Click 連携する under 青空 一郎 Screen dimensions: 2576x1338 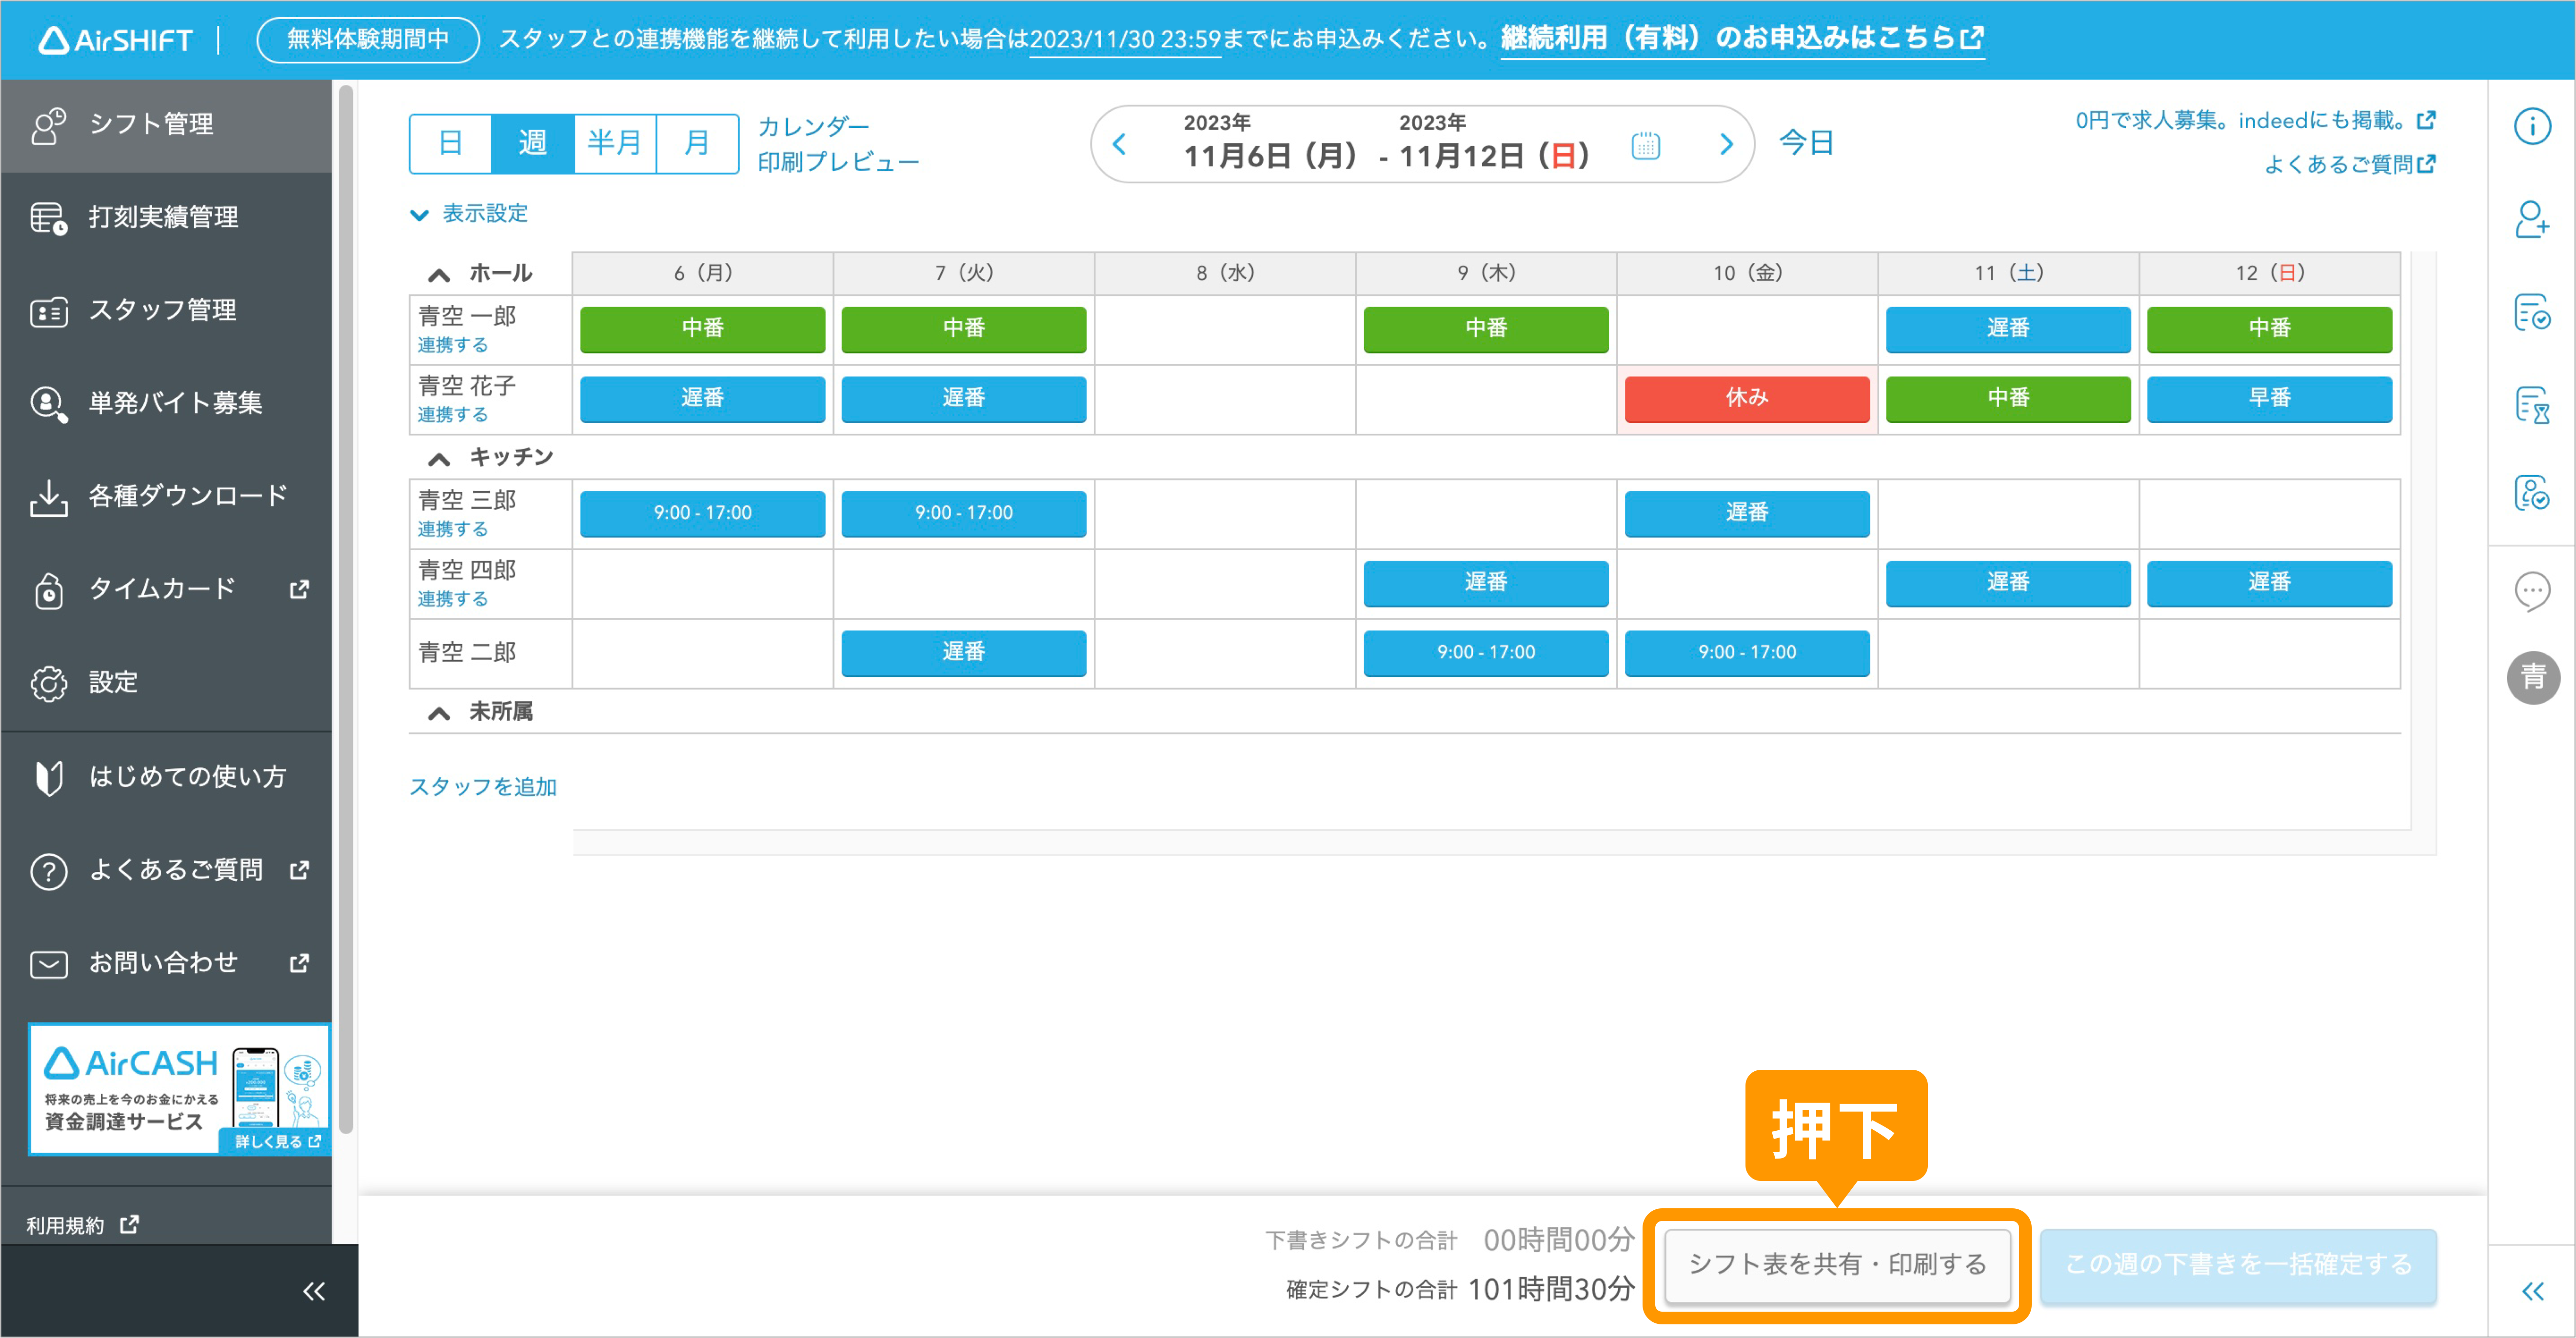(x=453, y=345)
